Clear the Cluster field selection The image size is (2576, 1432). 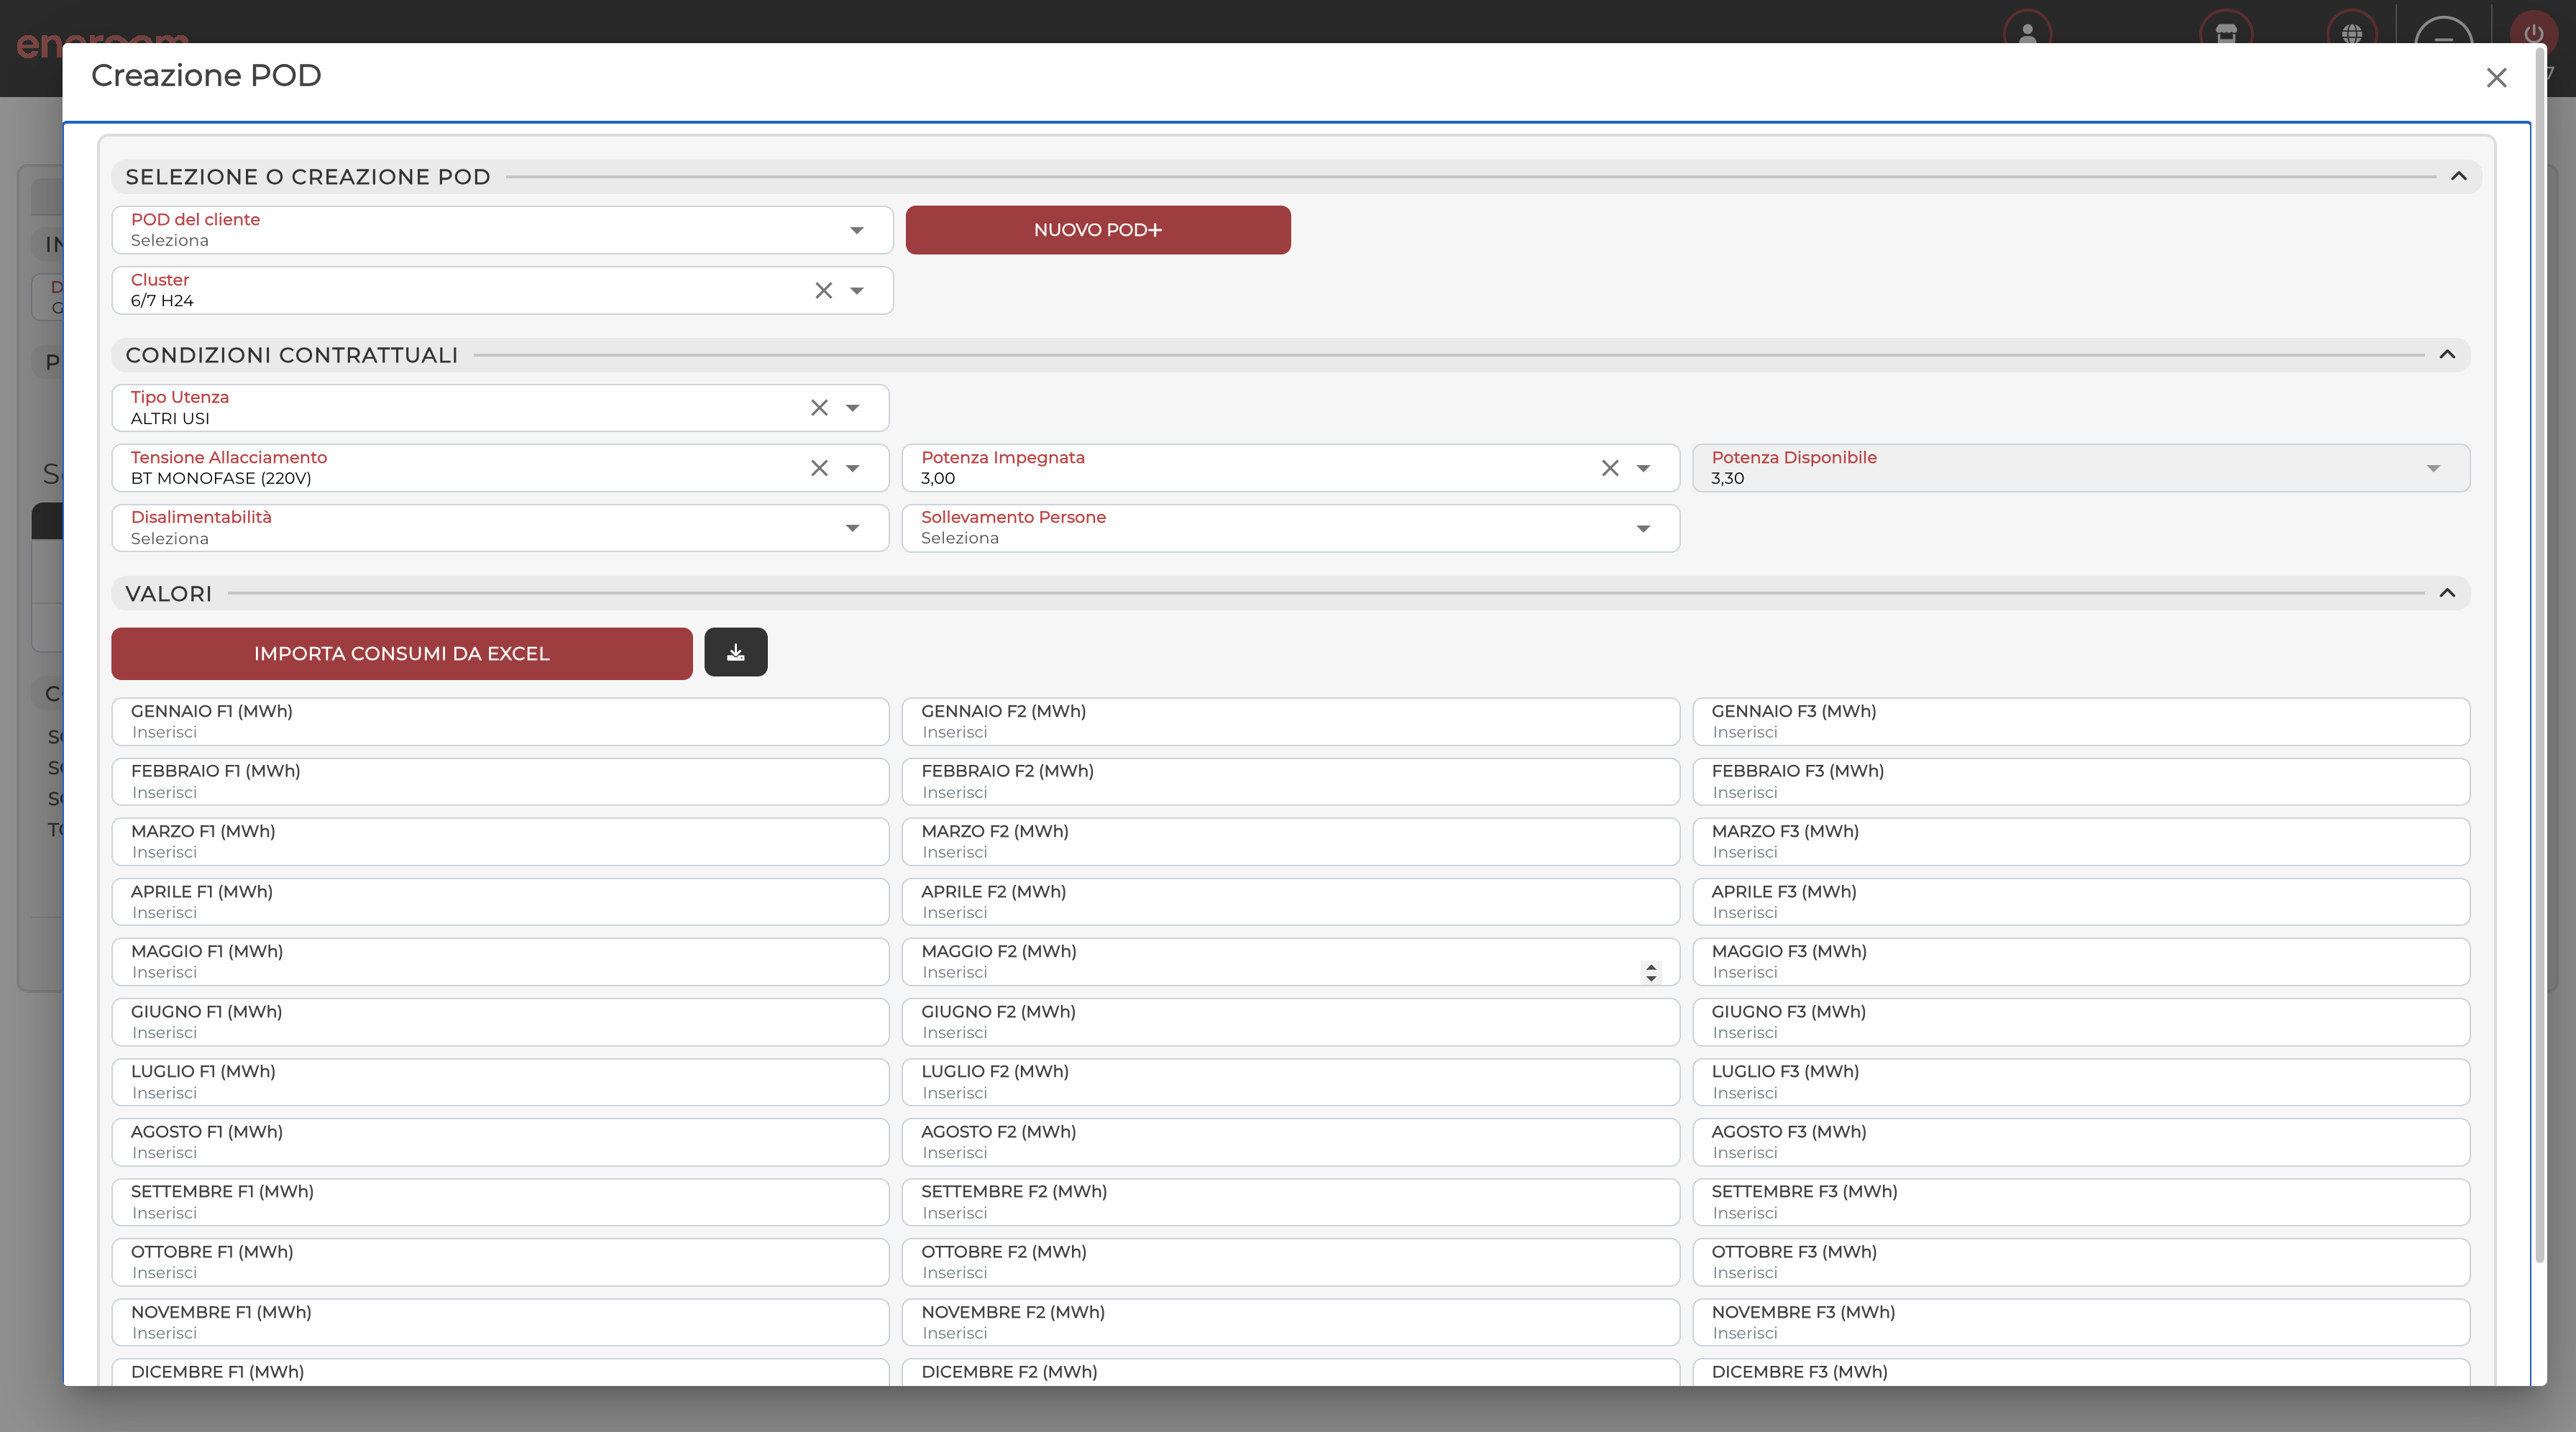(823, 290)
